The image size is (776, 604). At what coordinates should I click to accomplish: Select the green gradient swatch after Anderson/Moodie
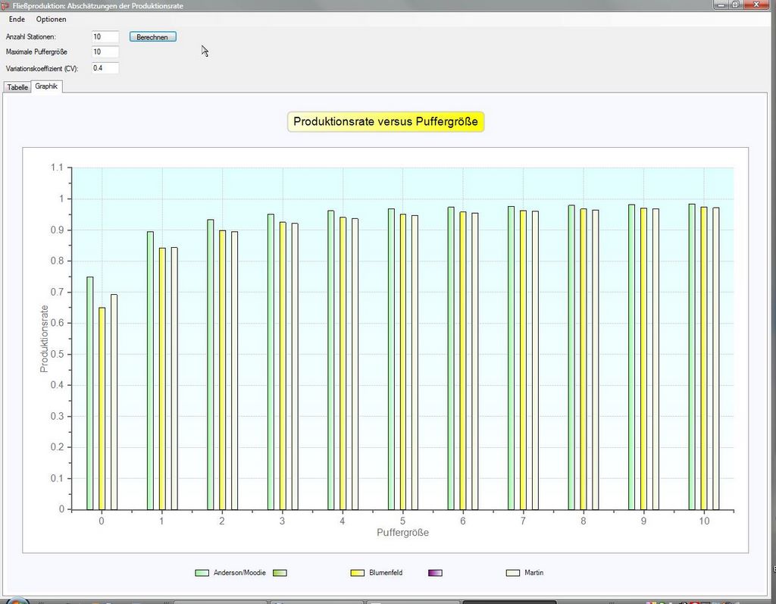tap(280, 573)
